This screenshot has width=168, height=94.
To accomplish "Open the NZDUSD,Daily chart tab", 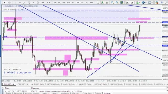I will (53, 84).
